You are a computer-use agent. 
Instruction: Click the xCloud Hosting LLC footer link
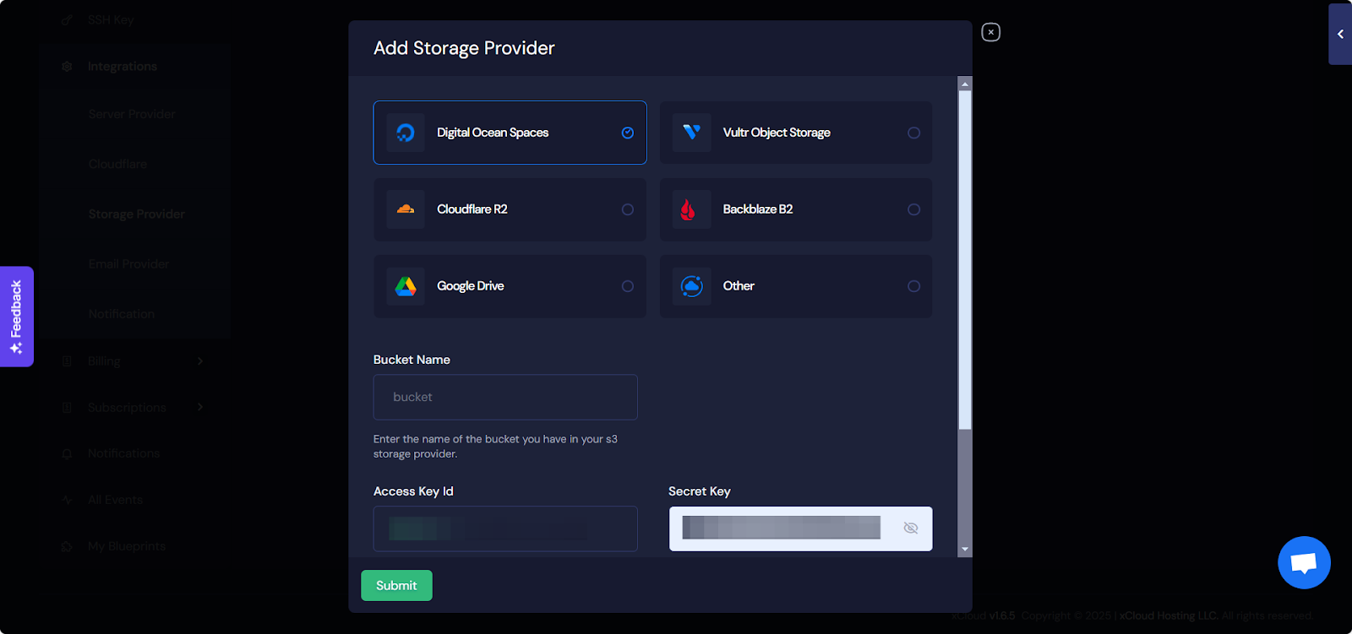click(1169, 615)
